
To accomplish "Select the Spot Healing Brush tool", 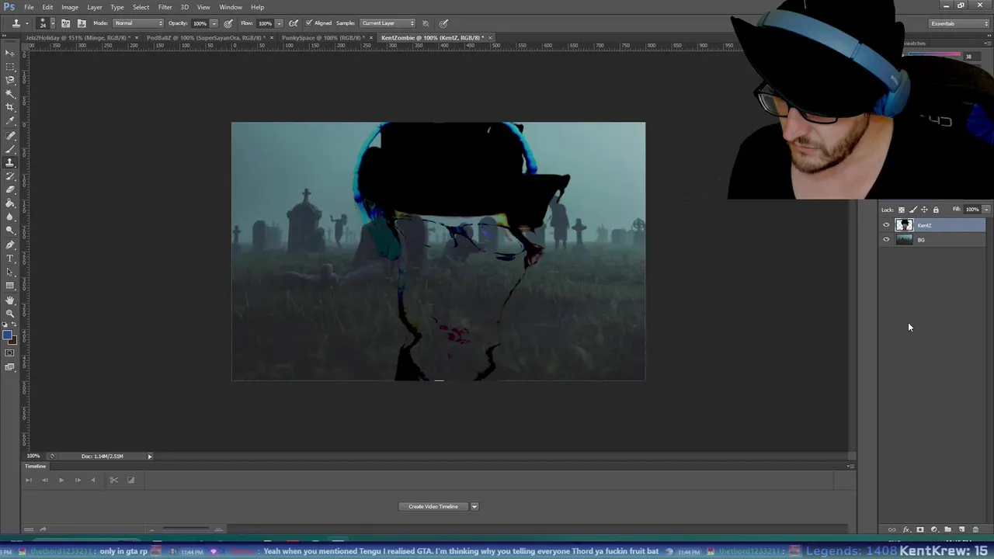I will (10, 136).
